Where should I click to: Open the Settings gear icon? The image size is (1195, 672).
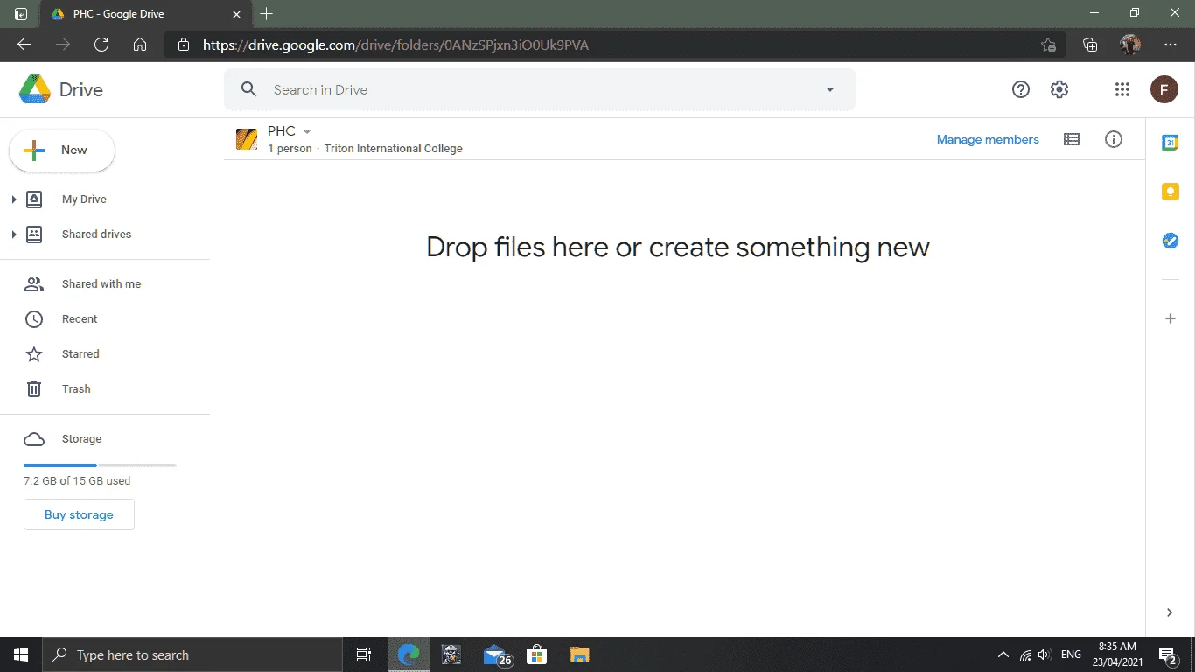1059,89
